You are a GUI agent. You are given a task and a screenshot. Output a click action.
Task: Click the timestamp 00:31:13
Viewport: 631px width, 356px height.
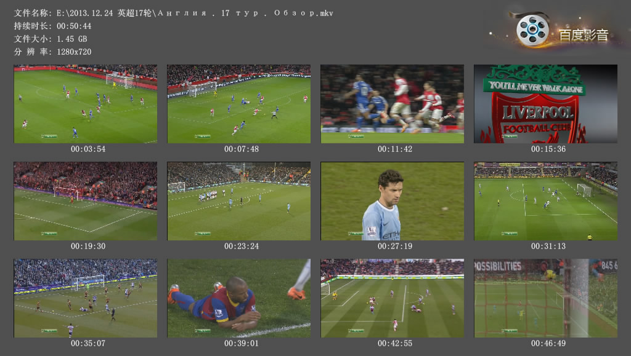click(548, 246)
